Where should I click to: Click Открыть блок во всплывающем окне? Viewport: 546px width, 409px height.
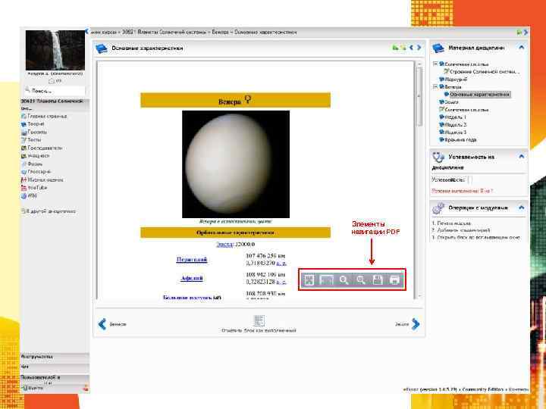(x=479, y=238)
